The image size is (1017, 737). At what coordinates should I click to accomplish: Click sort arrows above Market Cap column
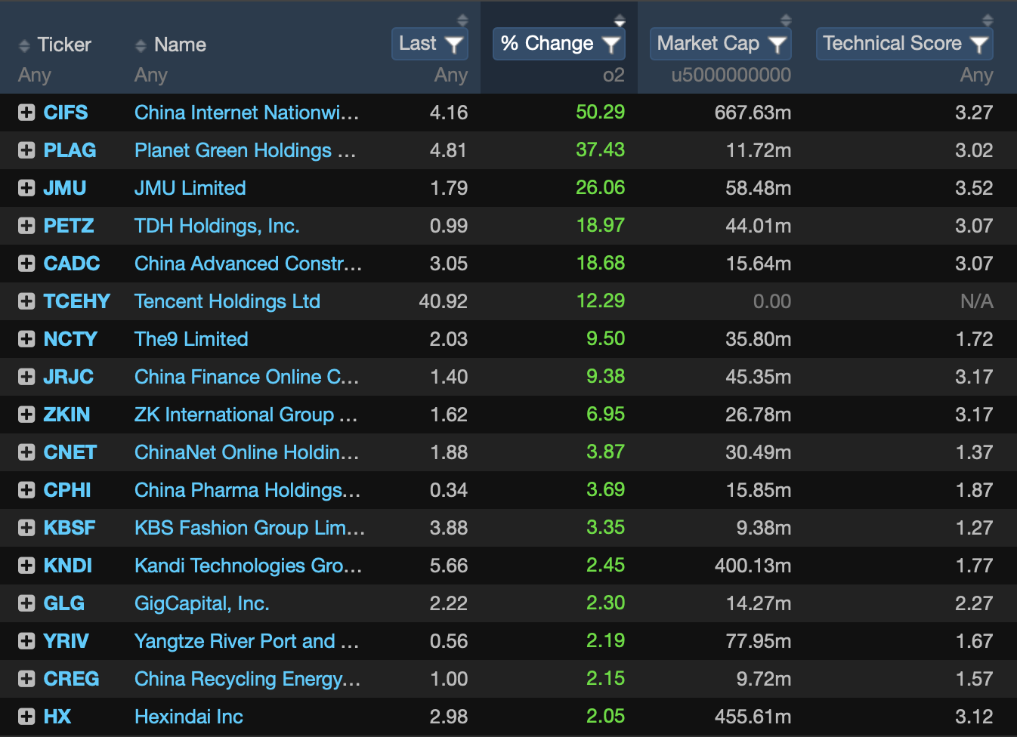coord(786,20)
